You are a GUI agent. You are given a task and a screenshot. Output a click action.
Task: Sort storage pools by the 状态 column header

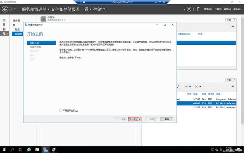[200, 34]
